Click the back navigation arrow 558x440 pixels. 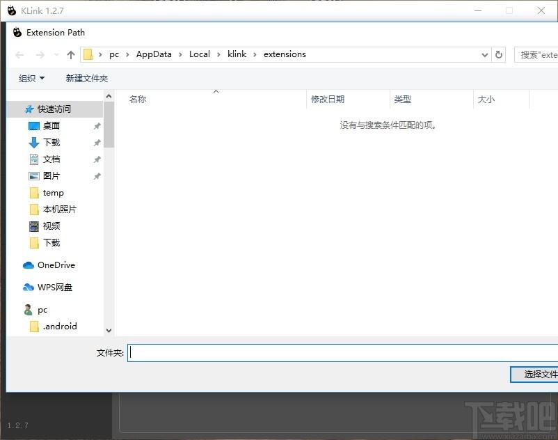[x=20, y=55]
